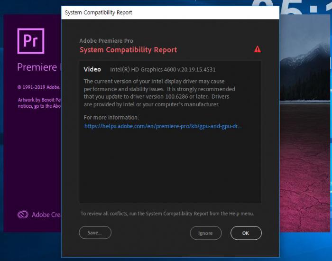Click the 1991-2019 Adobe copyright text

[39, 87]
